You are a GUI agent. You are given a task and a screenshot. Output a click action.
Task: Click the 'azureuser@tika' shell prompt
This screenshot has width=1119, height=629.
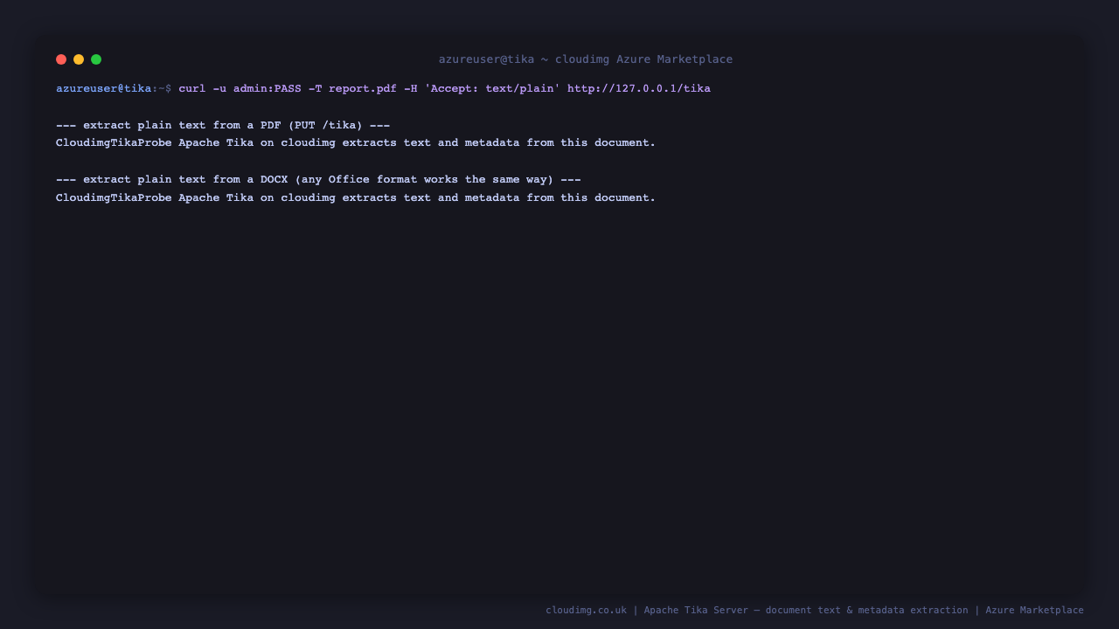[104, 89]
